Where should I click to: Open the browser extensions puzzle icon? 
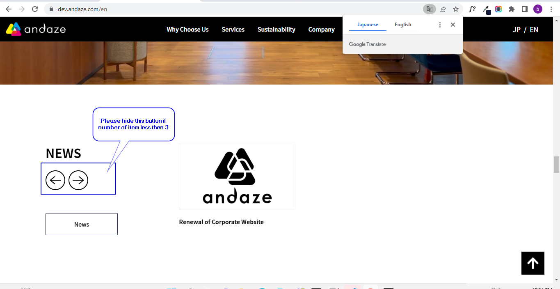(x=512, y=9)
